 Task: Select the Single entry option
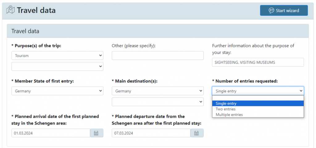pyautogui.click(x=258, y=104)
